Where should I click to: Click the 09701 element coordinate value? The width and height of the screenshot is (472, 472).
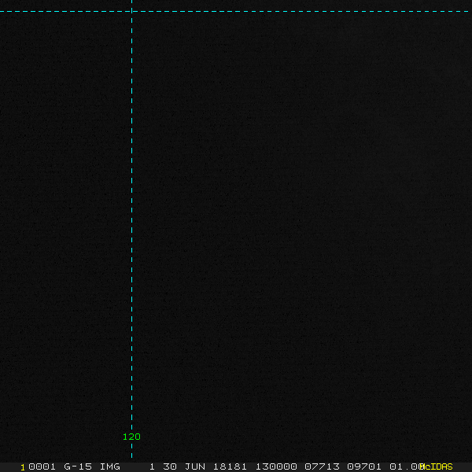[x=364, y=466]
